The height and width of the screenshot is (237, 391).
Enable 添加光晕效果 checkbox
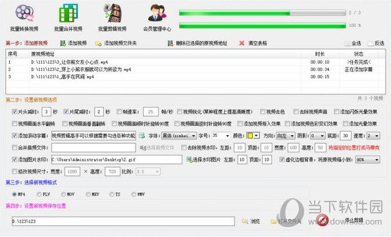(x=346, y=123)
